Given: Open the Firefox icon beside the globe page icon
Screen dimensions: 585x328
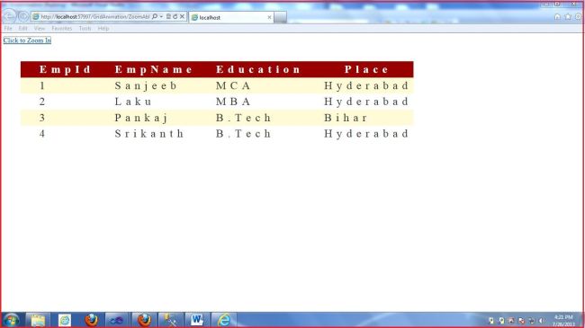Looking at the screenshot, I should click(92, 320).
